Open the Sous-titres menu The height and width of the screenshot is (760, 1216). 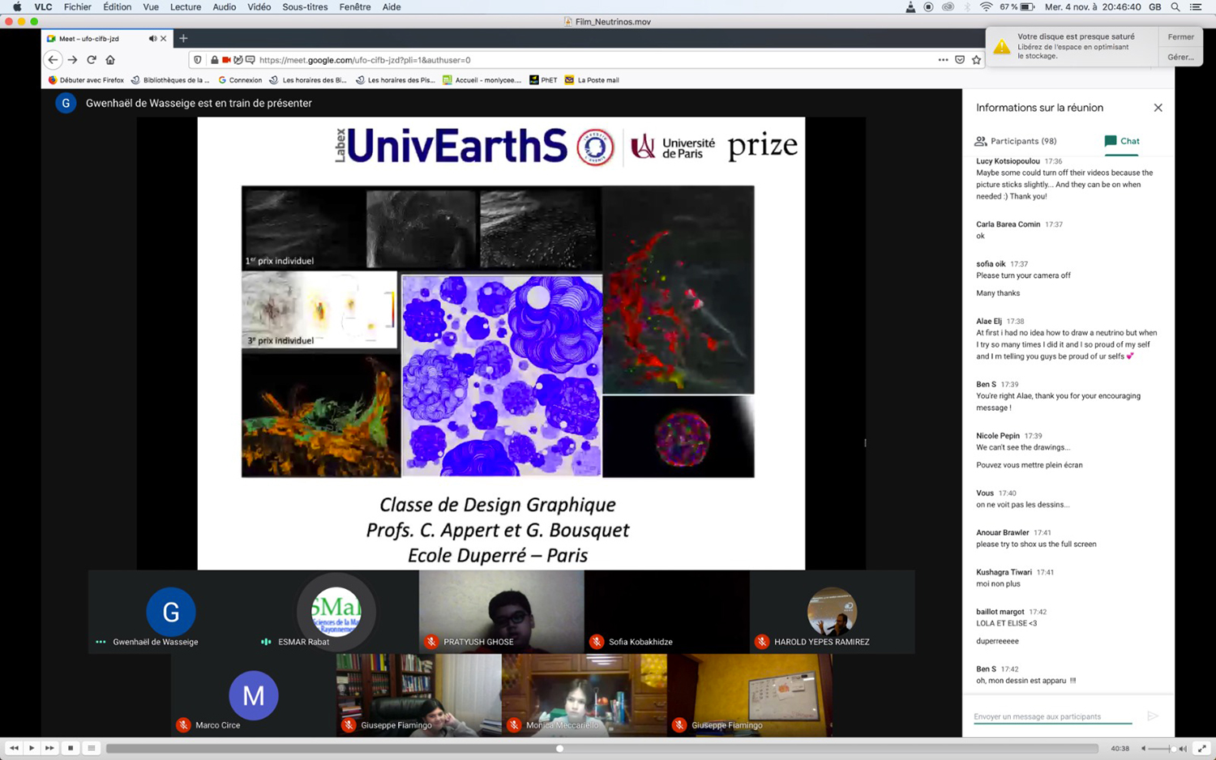pyautogui.click(x=305, y=6)
